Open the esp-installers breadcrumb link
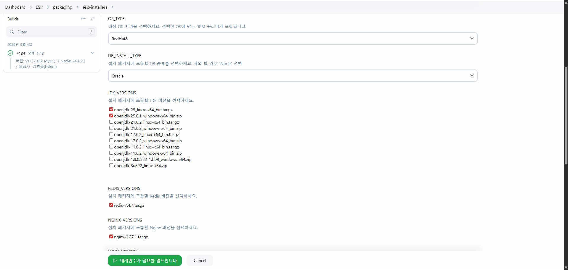 pyautogui.click(x=95, y=7)
